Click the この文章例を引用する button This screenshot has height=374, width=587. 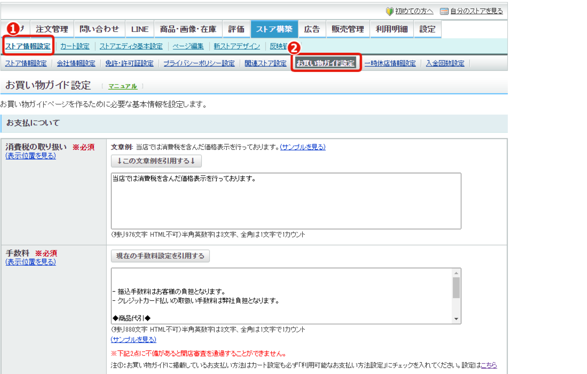[156, 161]
